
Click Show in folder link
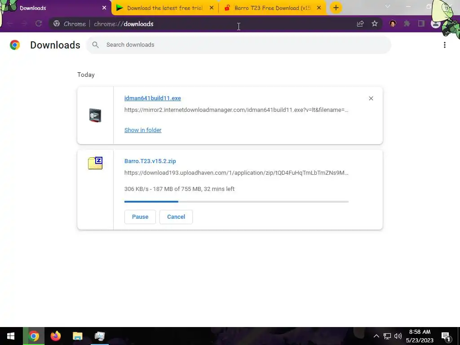coord(143,130)
